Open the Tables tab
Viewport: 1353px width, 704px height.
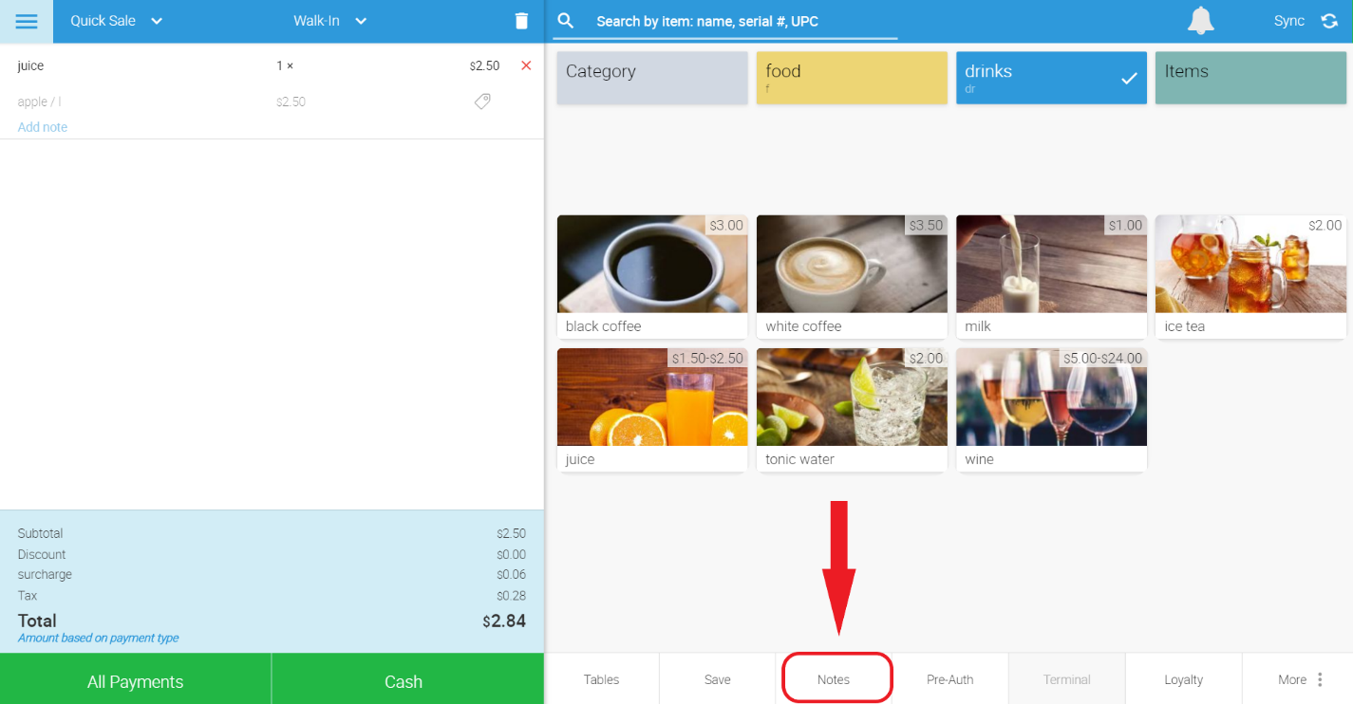click(x=602, y=679)
